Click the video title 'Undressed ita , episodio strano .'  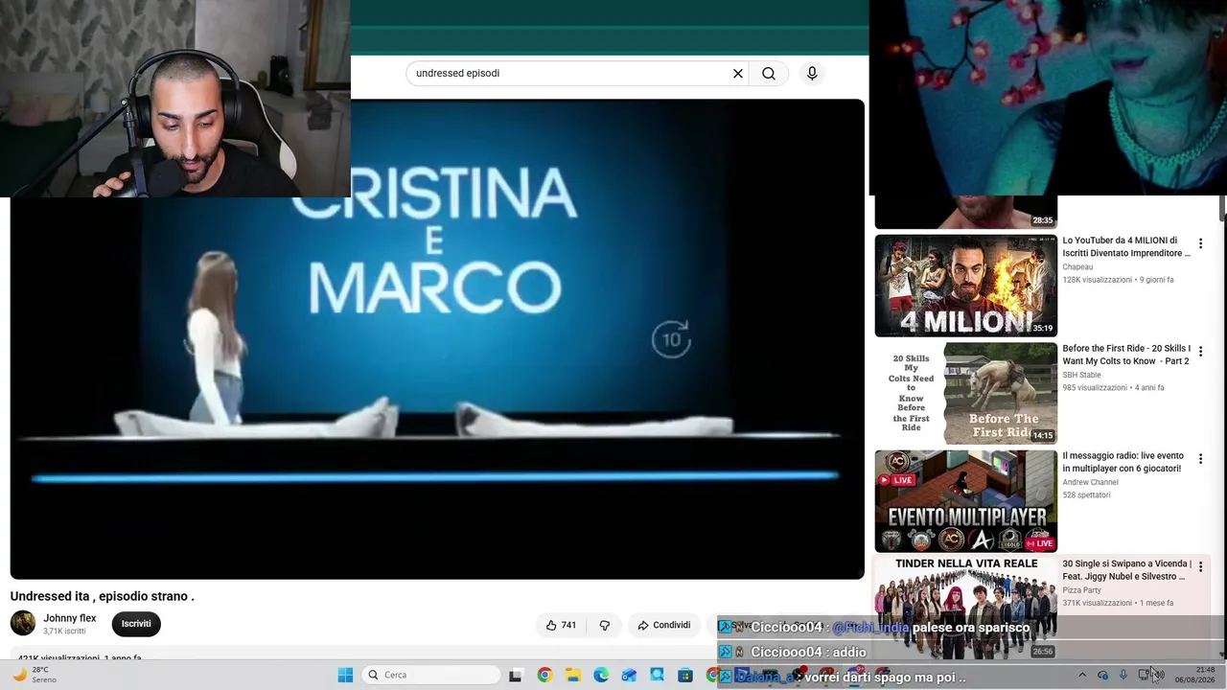[x=103, y=596]
